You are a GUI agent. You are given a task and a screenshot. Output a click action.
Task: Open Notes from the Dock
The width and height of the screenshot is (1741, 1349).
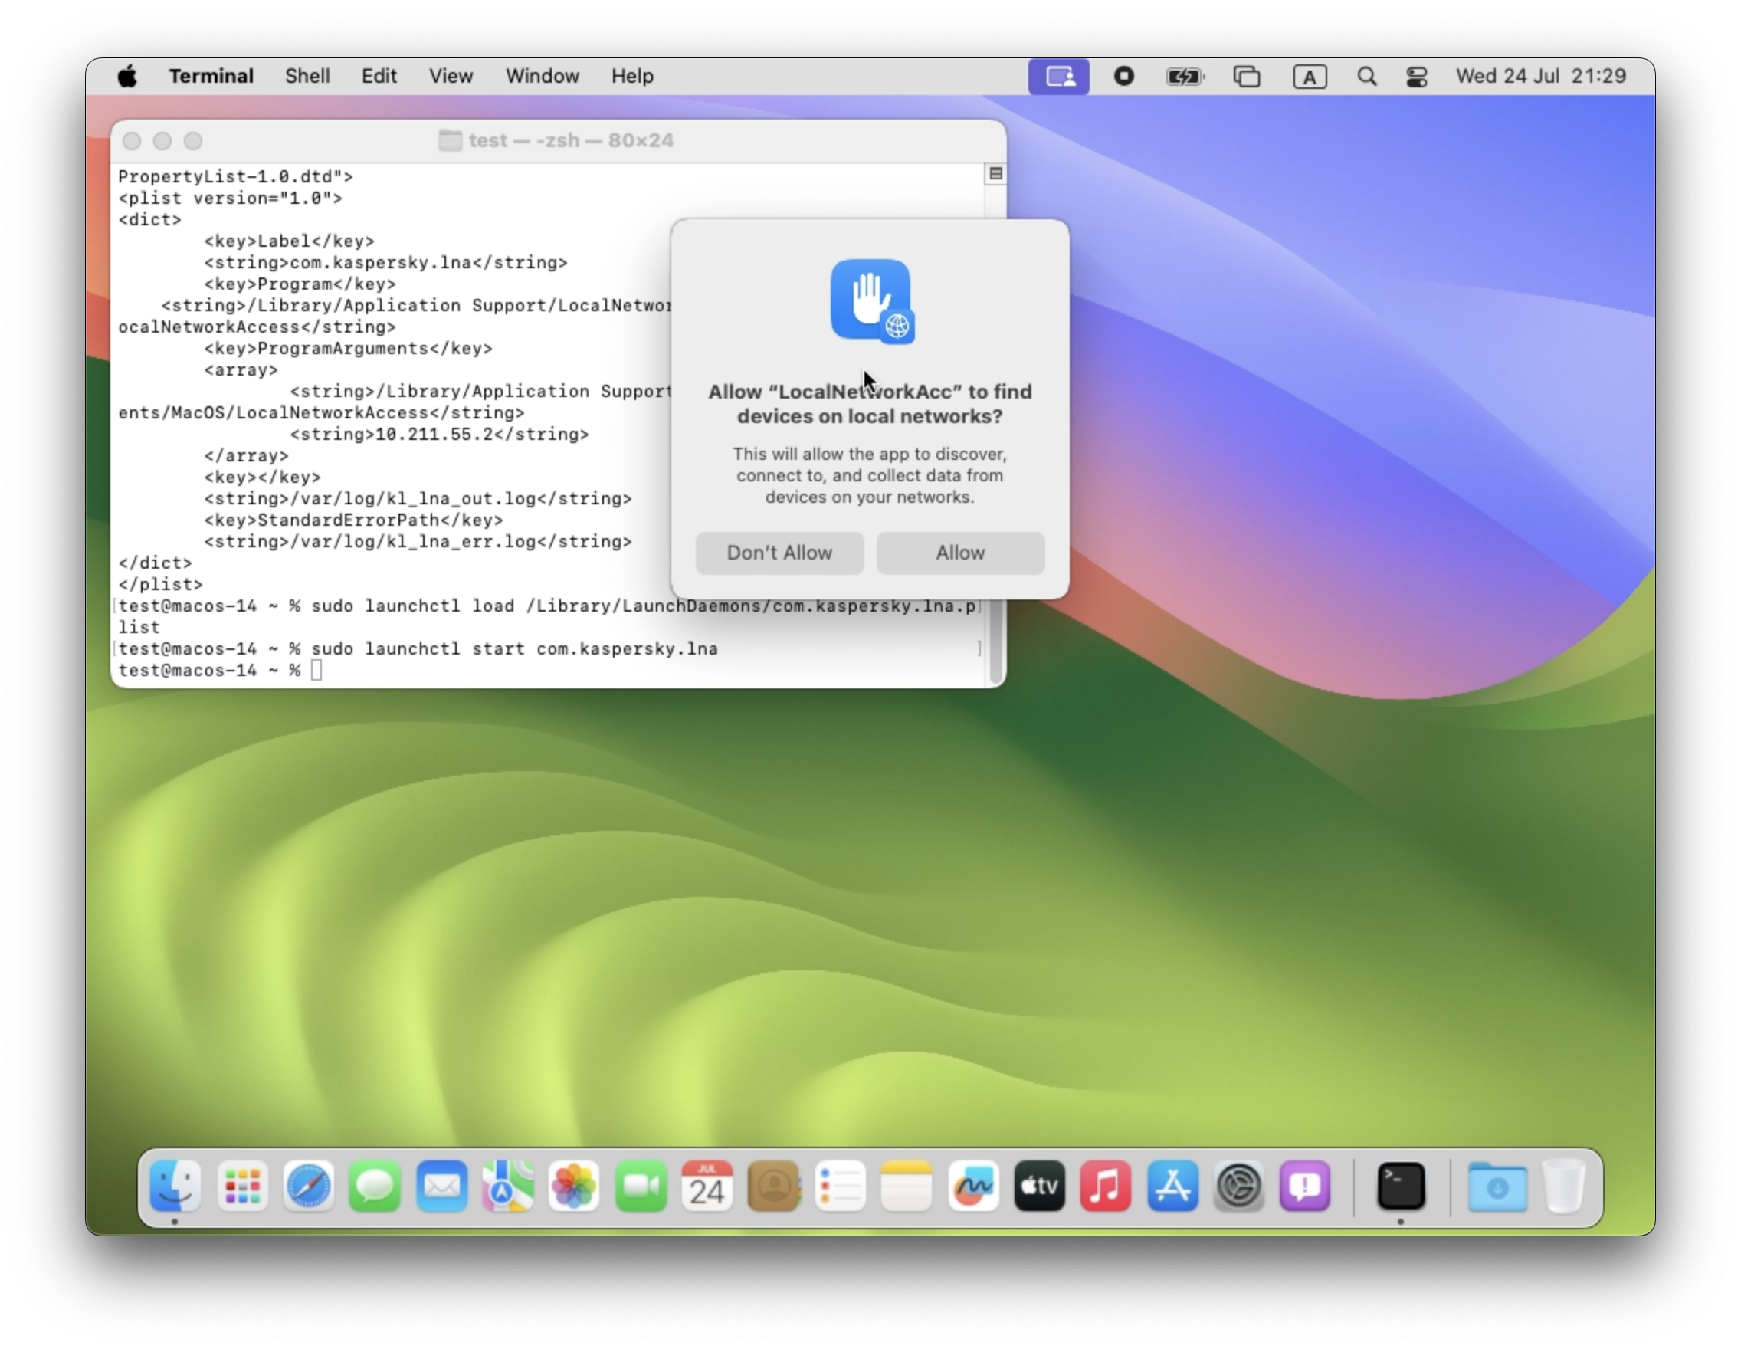point(907,1186)
